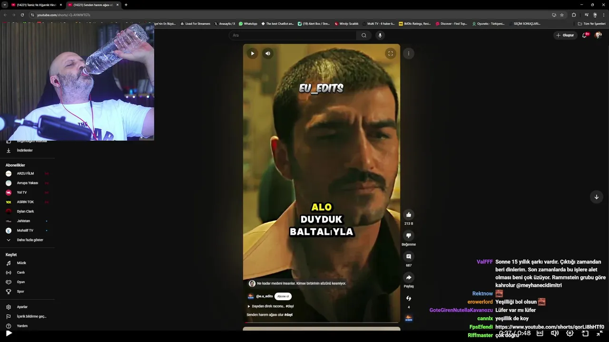Open Chrome three-dot menu
Screen dimensions: 609x342
point(604,15)
